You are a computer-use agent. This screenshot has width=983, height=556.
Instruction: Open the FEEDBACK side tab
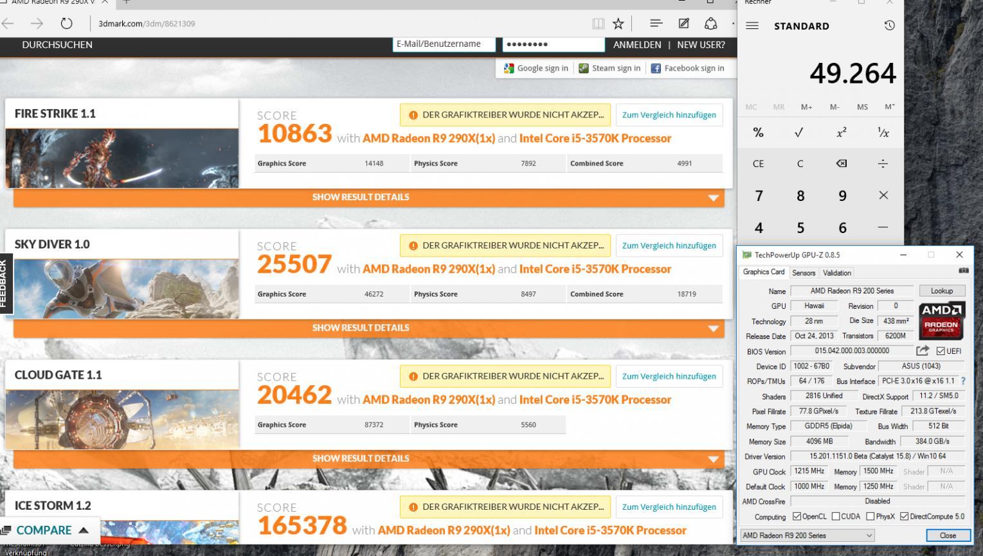5,282
